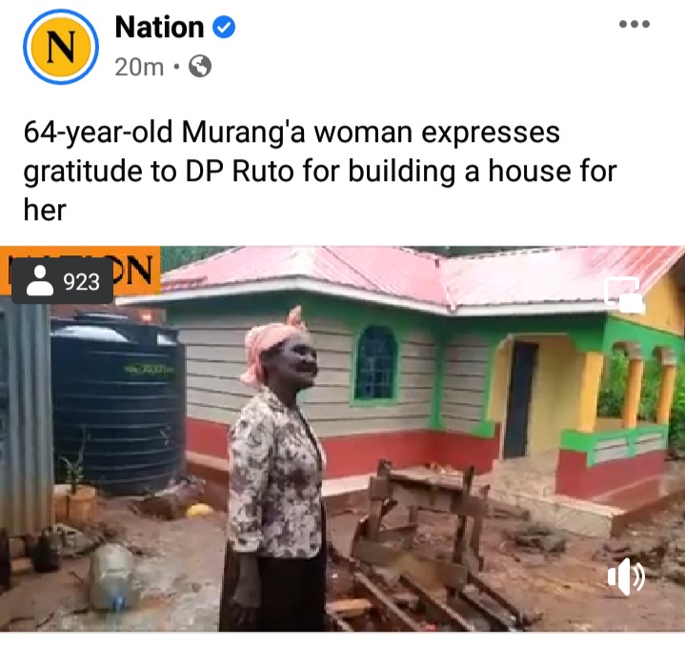This screenshot has height=647, width=685.
Task: Click the Nation page name
Action: (x=159, y=27)
